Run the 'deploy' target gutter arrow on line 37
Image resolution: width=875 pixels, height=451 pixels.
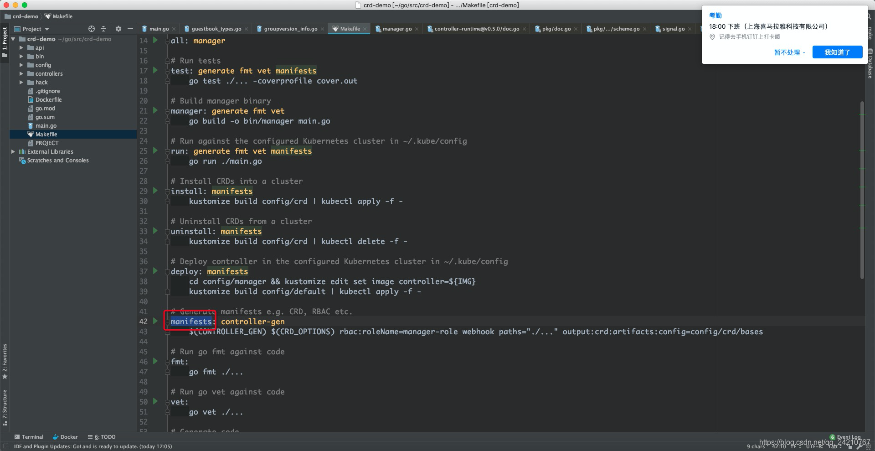[155, 271]
